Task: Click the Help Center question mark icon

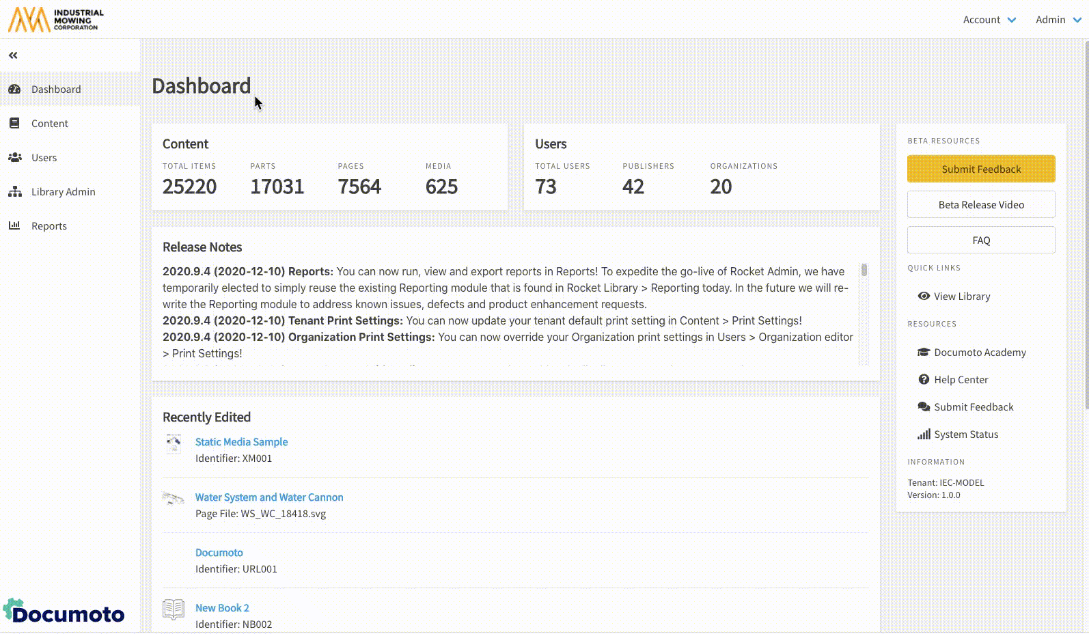Action: (x=924, y=380)
